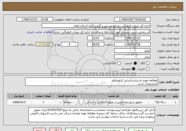Click the شماره نیاز field 1198003877000035
Image resolution: width=186 pixels, height=131 pixels.
[x=132, y=19]
